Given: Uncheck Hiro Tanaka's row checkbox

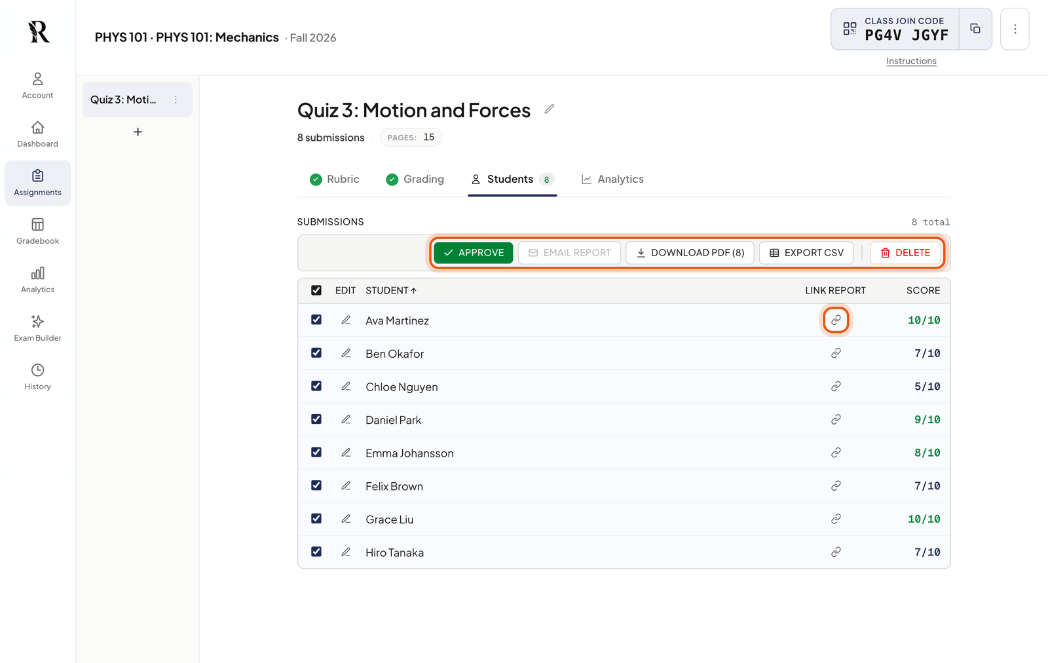Looking at the screenshot, I should click(316, 552).
